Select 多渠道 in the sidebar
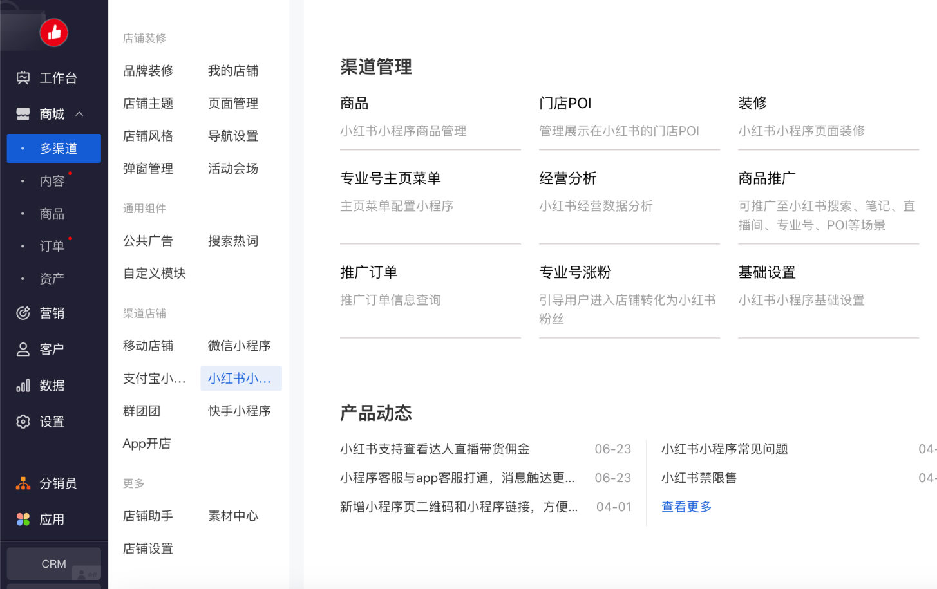 click(x=54, y=148)
